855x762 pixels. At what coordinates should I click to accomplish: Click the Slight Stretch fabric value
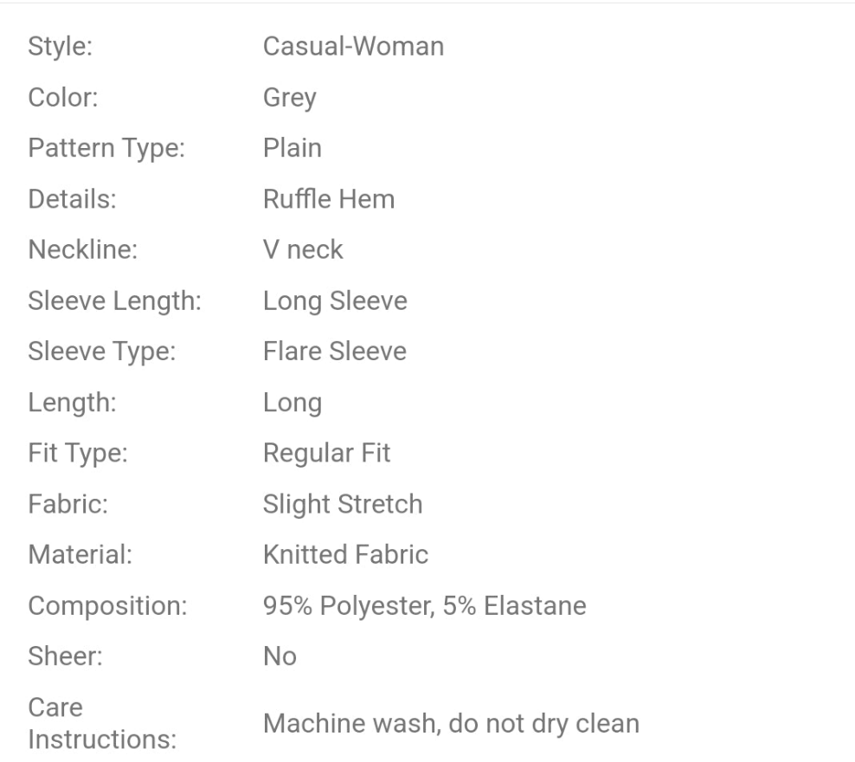343,504
